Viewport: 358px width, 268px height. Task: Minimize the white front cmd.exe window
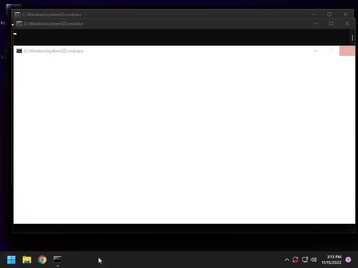point(315,51)
